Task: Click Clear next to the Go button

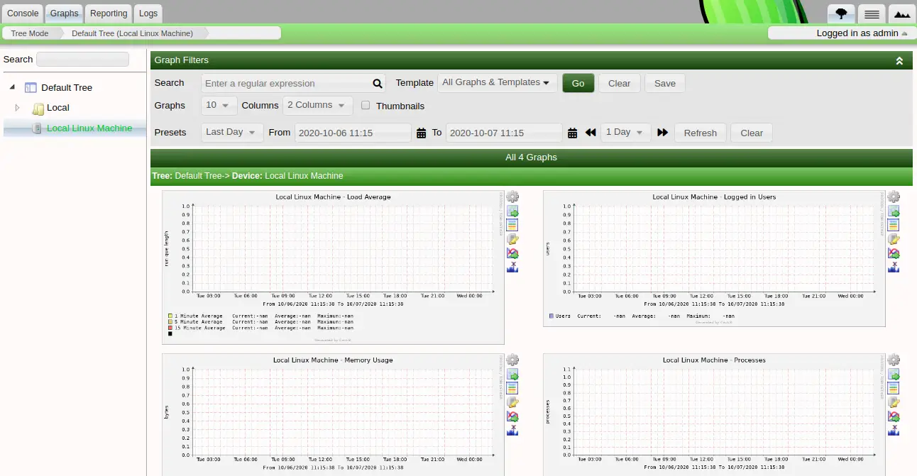Action: [x=620, y=83]
